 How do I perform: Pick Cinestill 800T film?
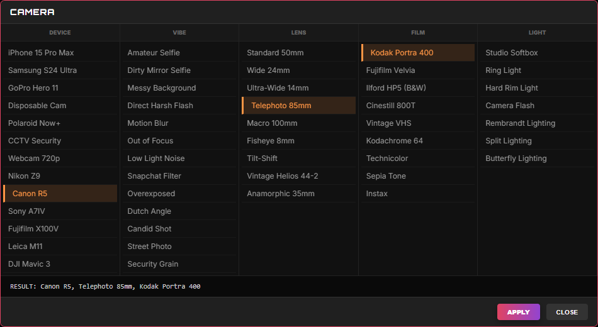(418, 105)
